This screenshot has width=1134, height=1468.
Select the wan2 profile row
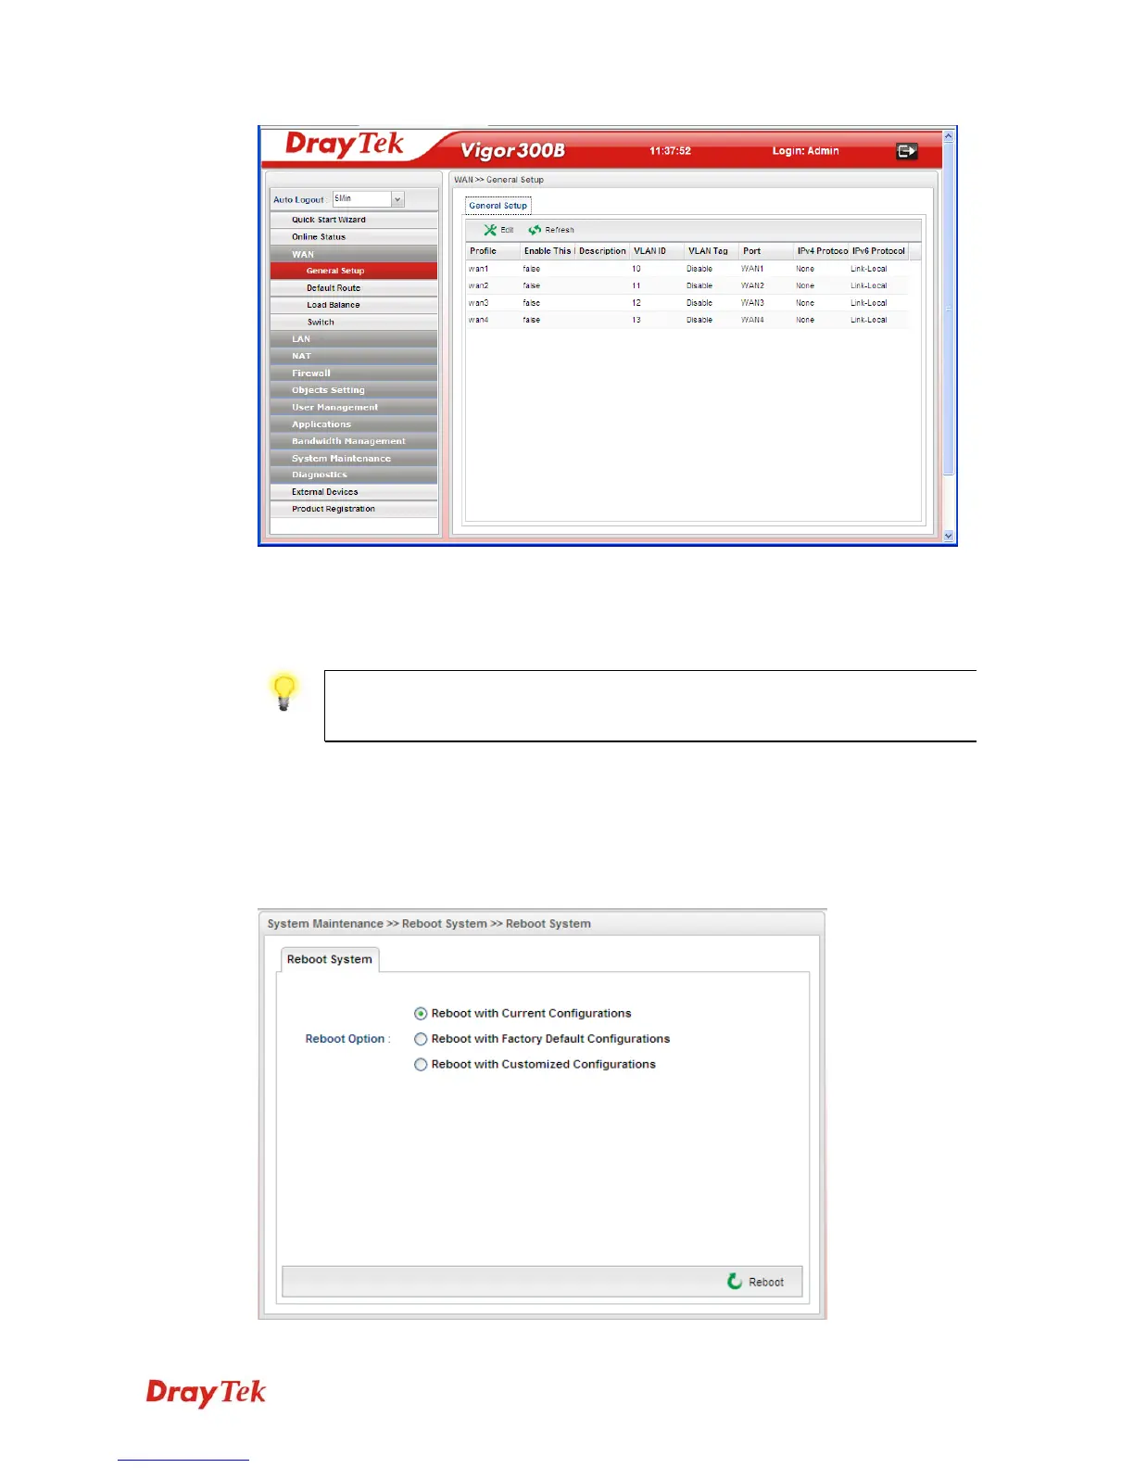[687, 285]
